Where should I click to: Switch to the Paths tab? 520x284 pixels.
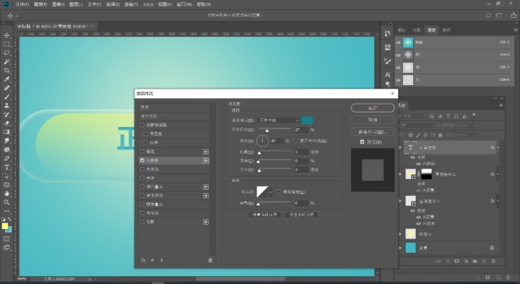(446, 30)
